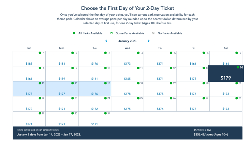Viewport: 251px width, 142px height.
Task: Choose January 29 at $171
Action: tap(29, 119)
